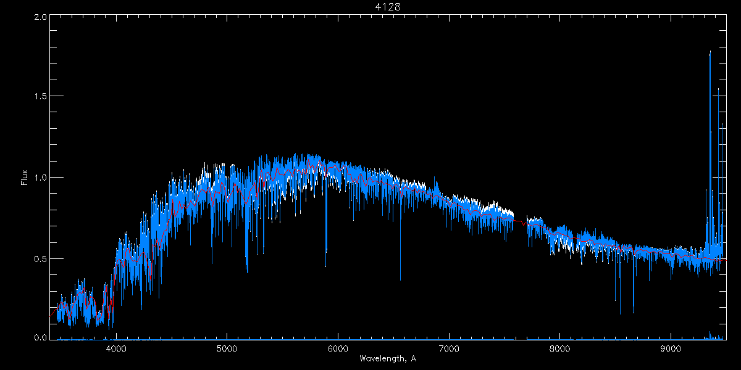Viewport: 741px width, 370px height.
Task: Click the 0.5 y-axis tick label
Action: tap(40, 258)
